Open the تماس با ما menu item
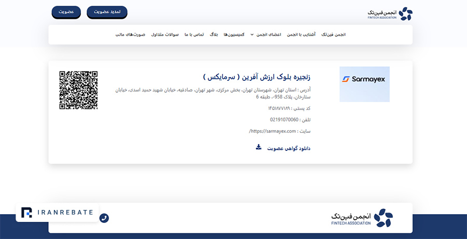The image size is (467, 239). tap(194, 35)
